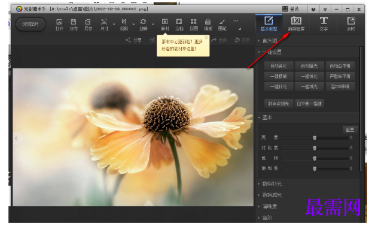Switch to the 文字 text tab

click(x=324, y=24)
